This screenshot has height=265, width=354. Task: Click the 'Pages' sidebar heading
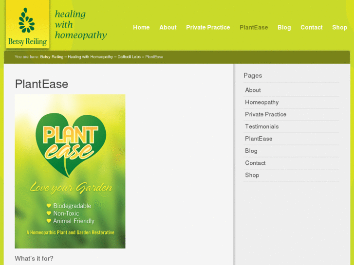253,75
